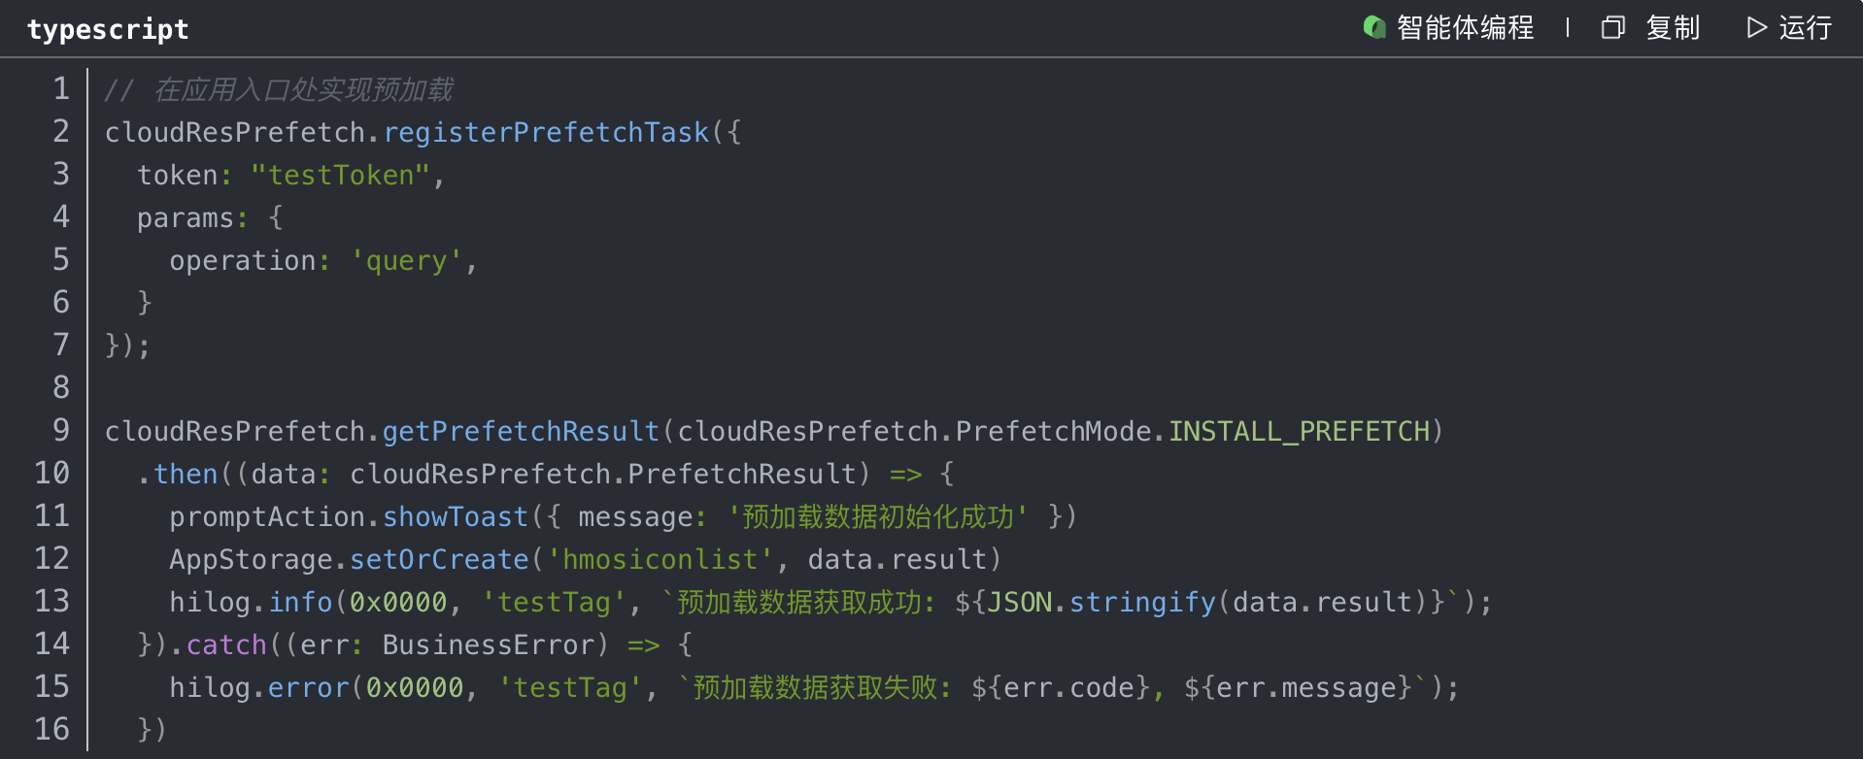
Task: Click the showToast method name
Action: point(455,516)
